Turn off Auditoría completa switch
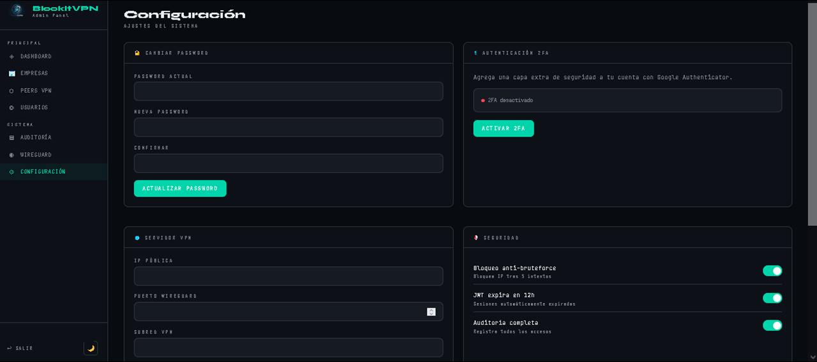The height and width of the screenshot is (362, 817). (772, 326)
